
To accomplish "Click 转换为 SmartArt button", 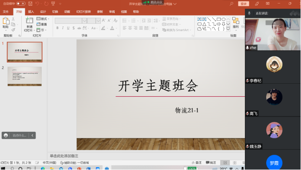I will [x=177, y=30].
